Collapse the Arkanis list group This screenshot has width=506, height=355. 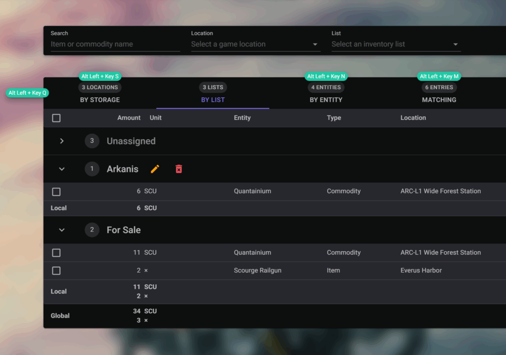(62, 169)
